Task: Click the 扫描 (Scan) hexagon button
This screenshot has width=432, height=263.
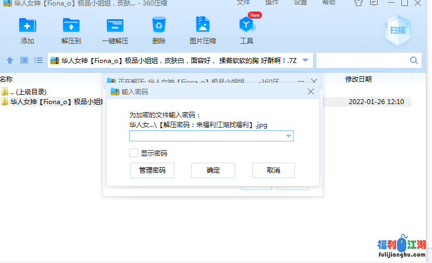Action: (398, 30)
